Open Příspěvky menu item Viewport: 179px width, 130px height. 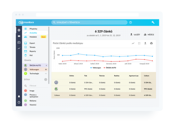point(35,29)
